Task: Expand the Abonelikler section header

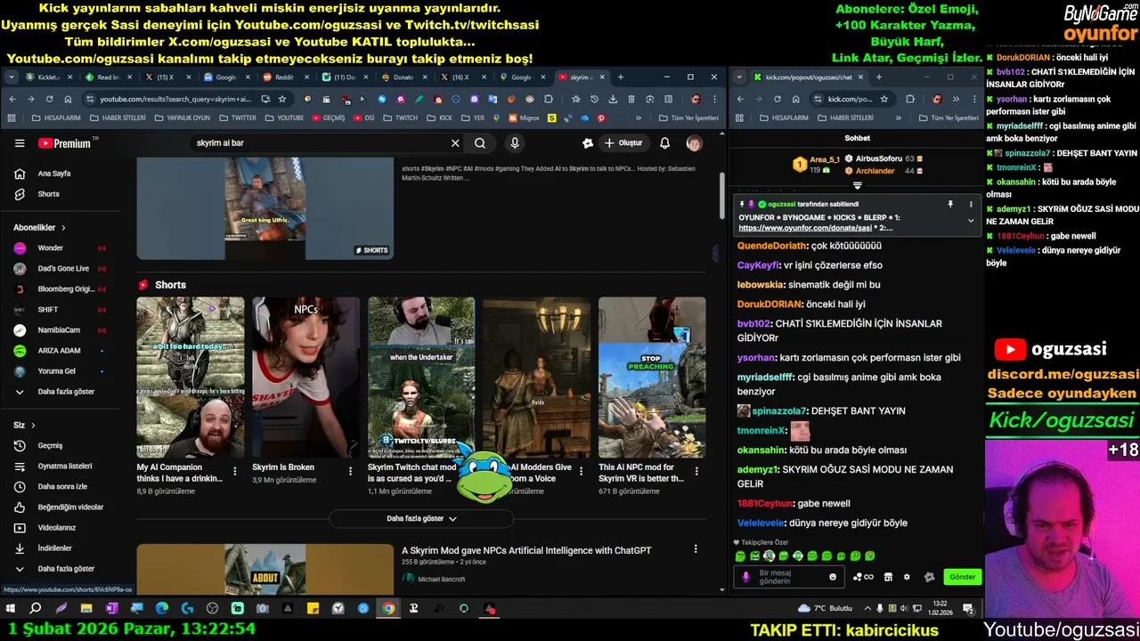Action: 39,228
